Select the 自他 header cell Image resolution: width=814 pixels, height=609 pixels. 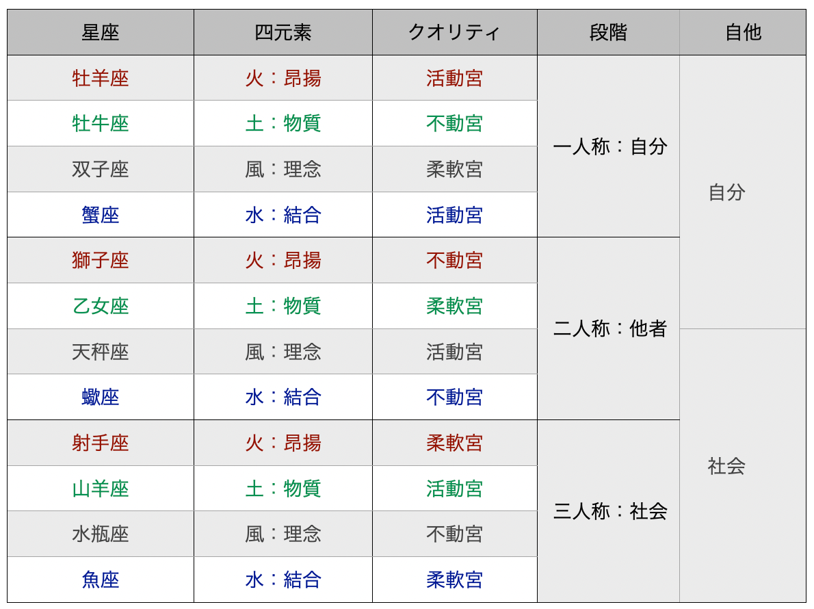pyautogui.click(x=743, y=32)
